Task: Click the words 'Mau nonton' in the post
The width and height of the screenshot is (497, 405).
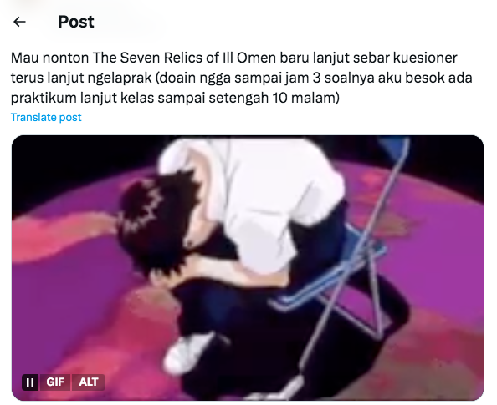Action: click(49, 58)
